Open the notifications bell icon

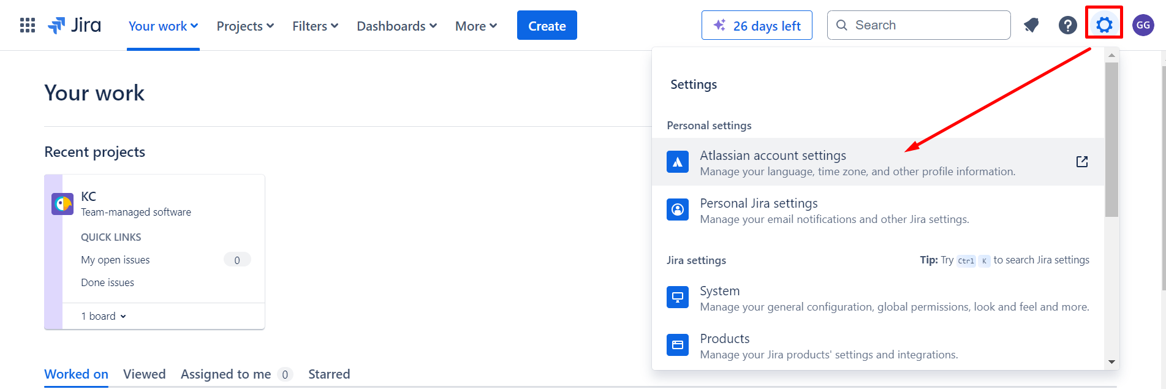click(1031, 25)
